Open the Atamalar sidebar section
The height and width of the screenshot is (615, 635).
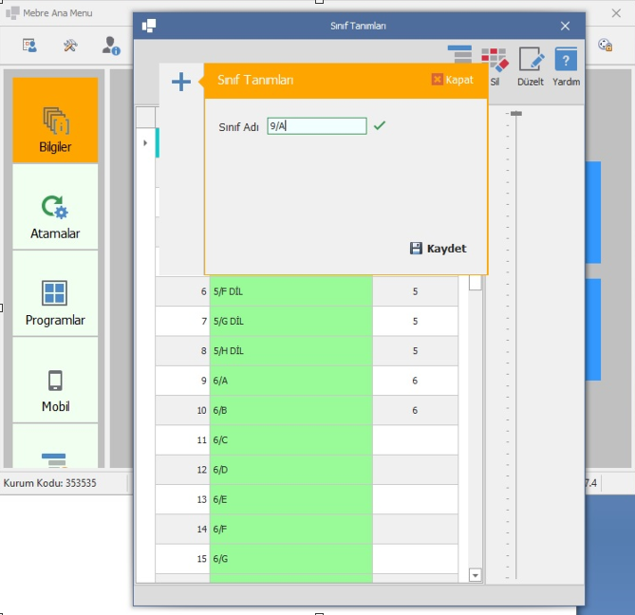pos(55,207)
